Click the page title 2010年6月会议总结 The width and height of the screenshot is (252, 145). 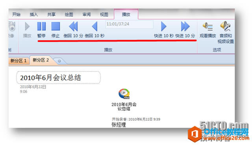(x=50, y=78)
